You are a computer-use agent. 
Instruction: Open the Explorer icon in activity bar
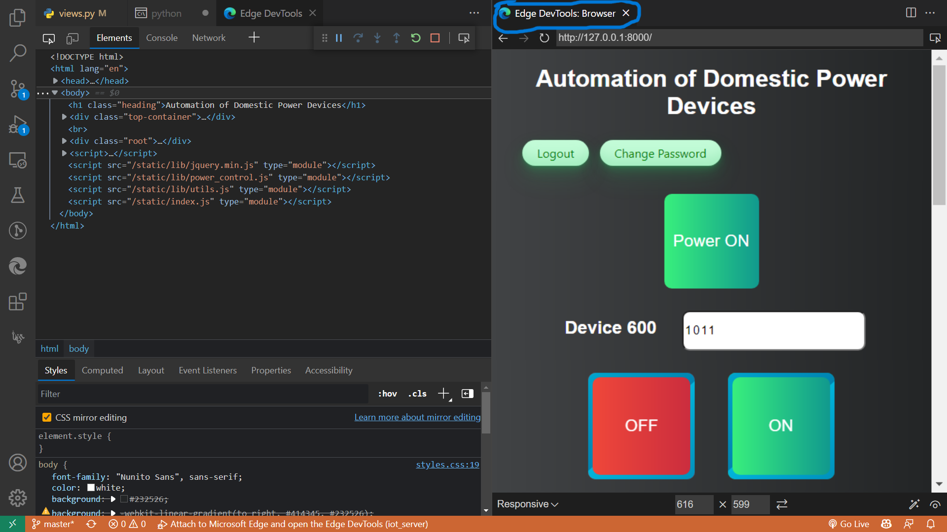pyautogui.click(x=18, y=18)
